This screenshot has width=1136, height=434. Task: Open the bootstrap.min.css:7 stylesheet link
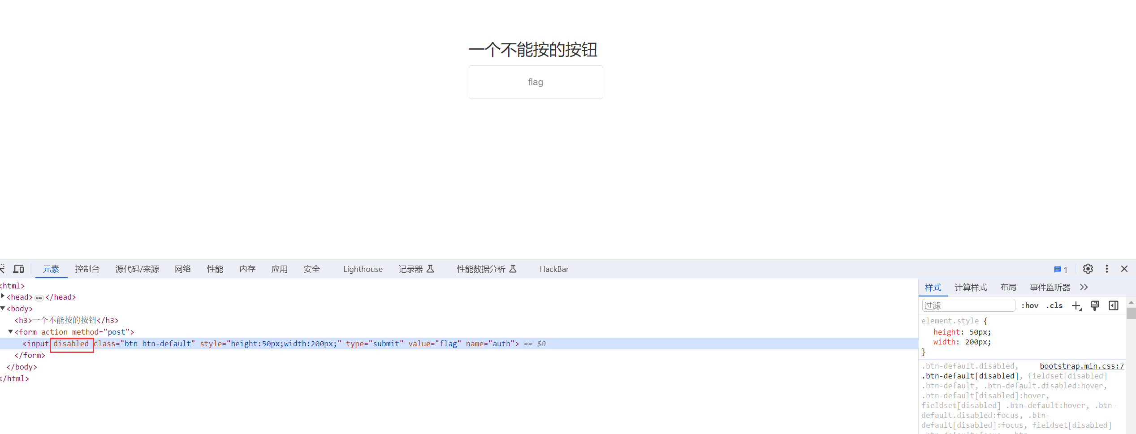(x=1081, y=366)
